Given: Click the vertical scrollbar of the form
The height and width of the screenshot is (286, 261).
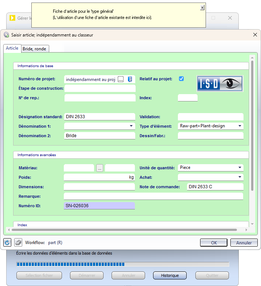Looking at the screenshot, I should click(x=252, y=126).
